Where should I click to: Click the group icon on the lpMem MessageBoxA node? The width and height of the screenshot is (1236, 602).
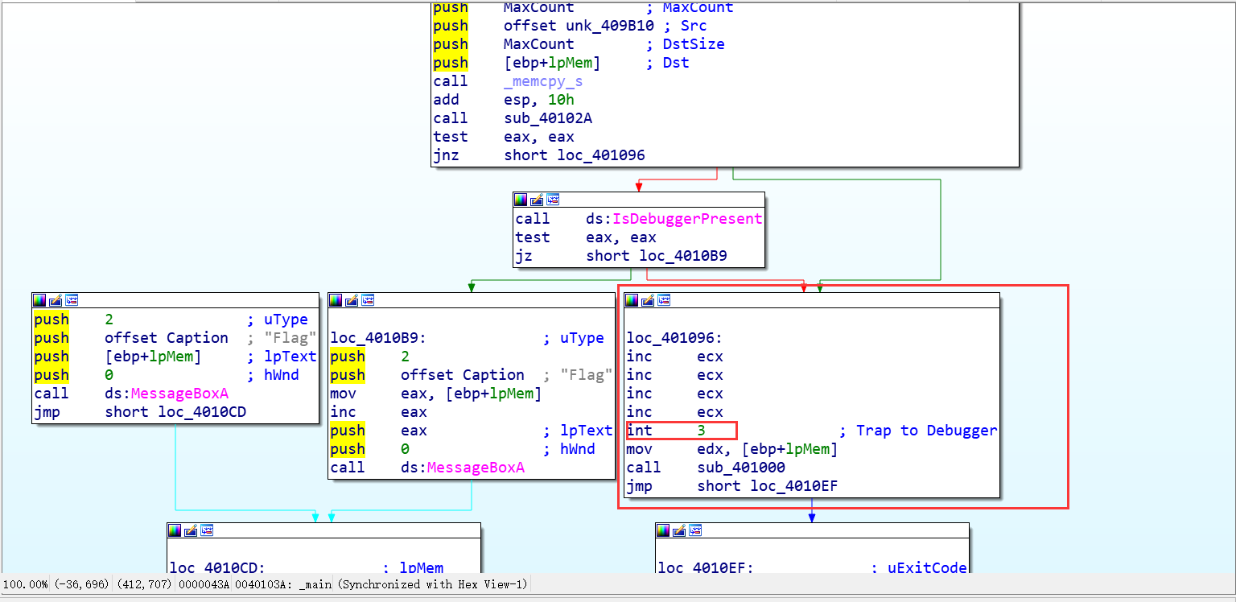(71, 300)
